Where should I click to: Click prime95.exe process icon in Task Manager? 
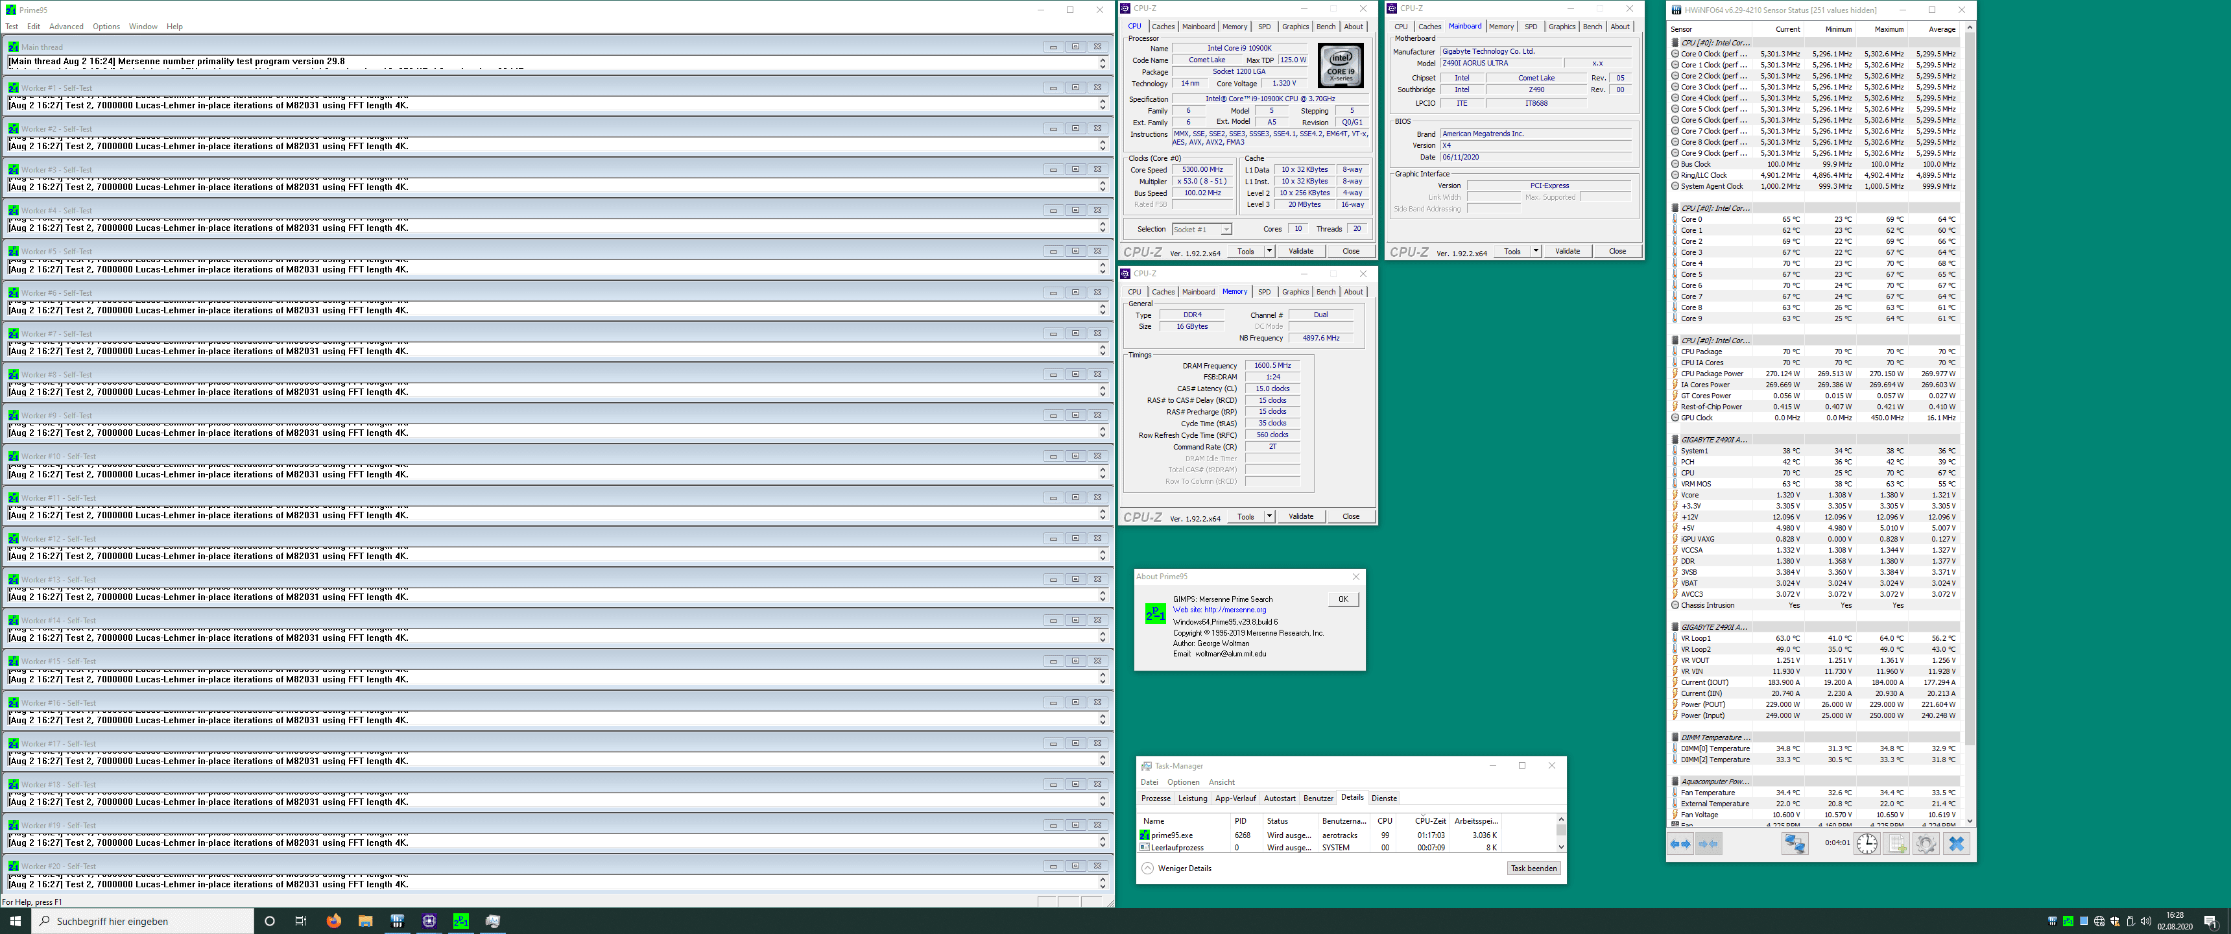(1145, 835)
